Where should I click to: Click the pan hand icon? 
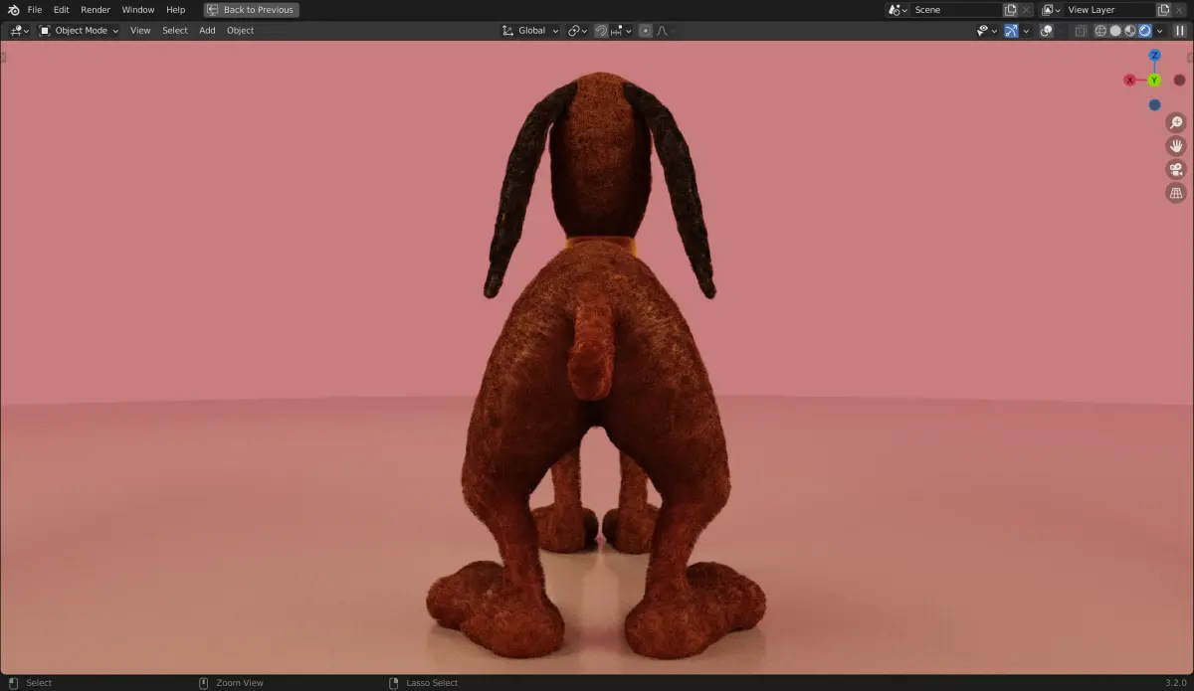[1176, 144]
